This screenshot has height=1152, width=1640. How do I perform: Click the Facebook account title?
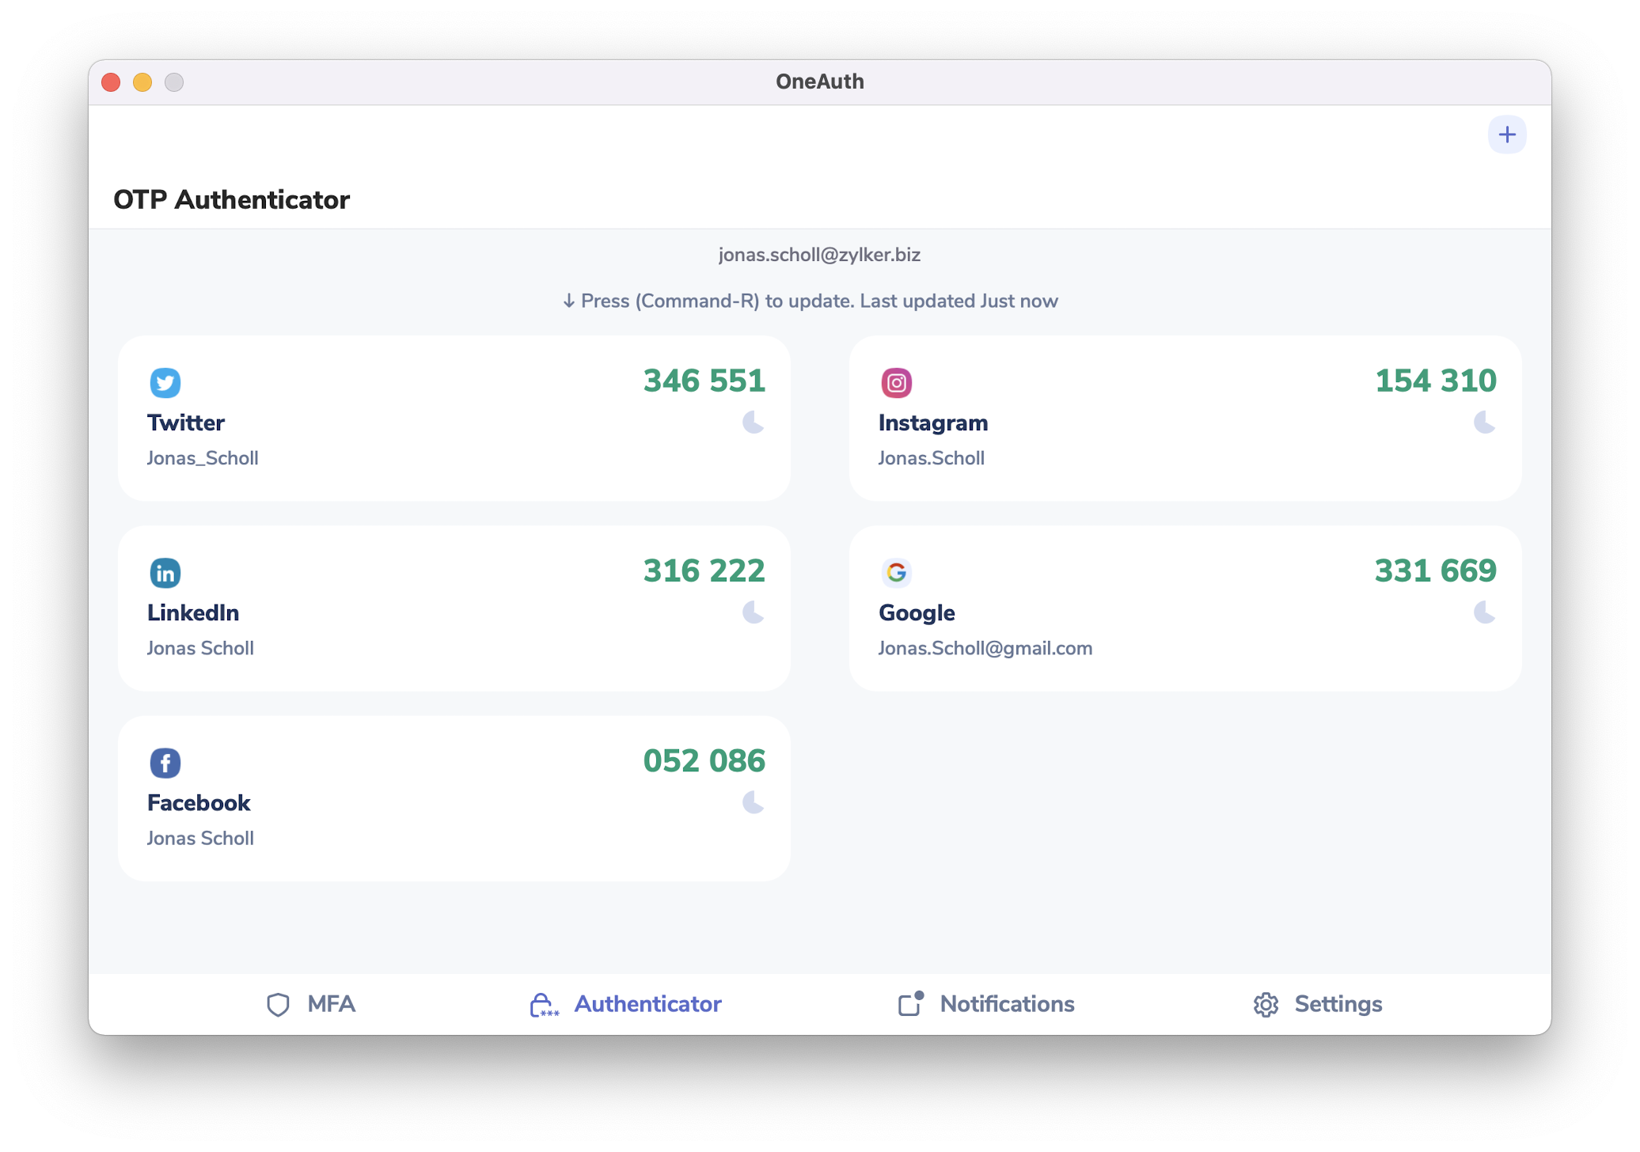tap(199, 802)
